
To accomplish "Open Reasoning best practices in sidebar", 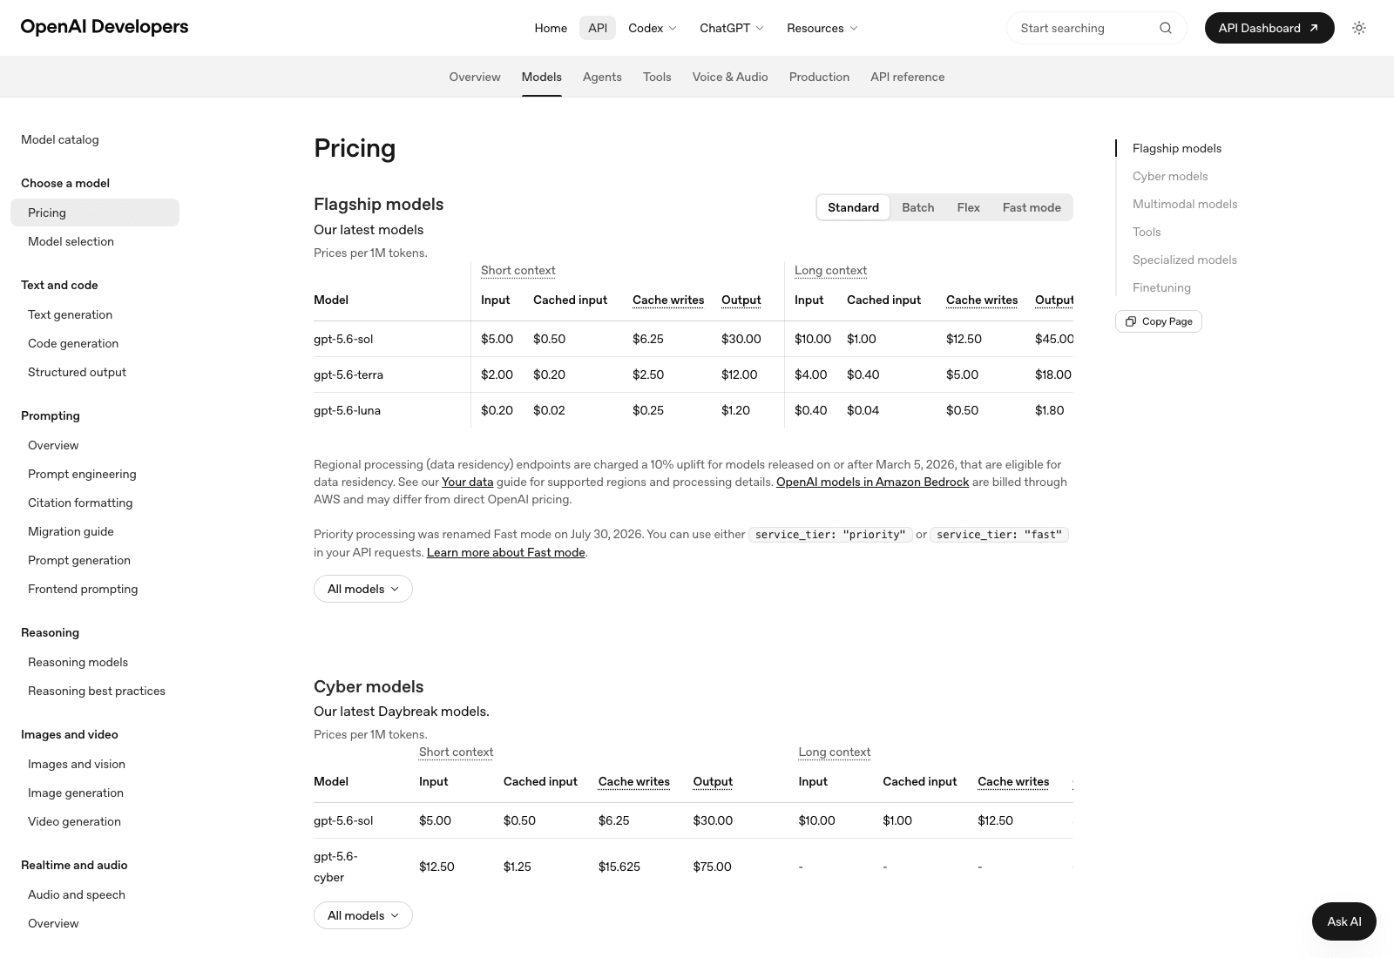I will (97, 691).
